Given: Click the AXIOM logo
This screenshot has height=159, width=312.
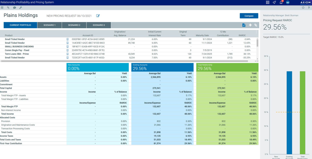Looking at the screenshot, I should [x=305, y=2].
